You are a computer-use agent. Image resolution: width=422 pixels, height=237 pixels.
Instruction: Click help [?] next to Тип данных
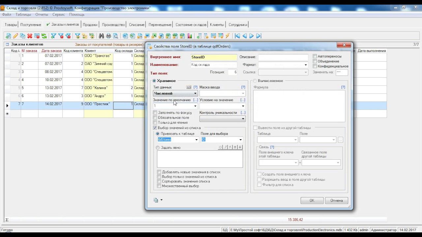pos(196,87)
